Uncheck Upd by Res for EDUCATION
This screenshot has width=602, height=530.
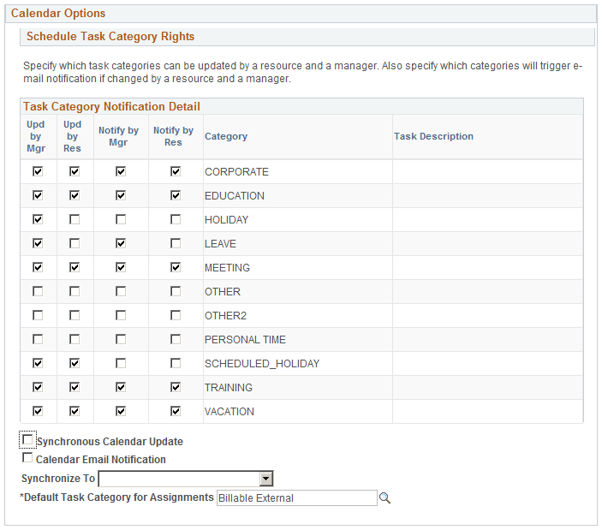(x=75, y=195)
